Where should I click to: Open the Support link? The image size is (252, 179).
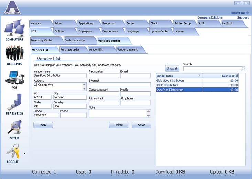(x=243, y=17)
